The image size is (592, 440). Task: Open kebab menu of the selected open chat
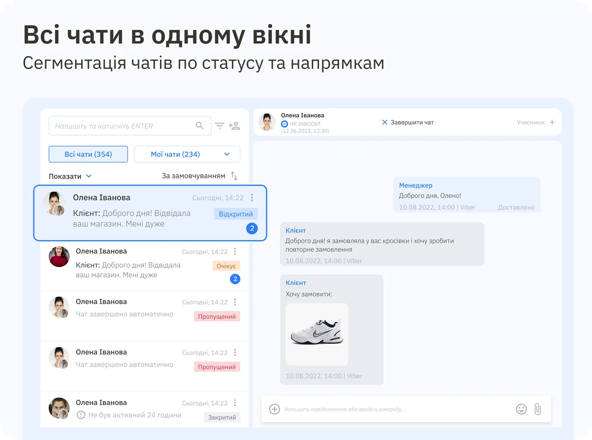(252, 197)
